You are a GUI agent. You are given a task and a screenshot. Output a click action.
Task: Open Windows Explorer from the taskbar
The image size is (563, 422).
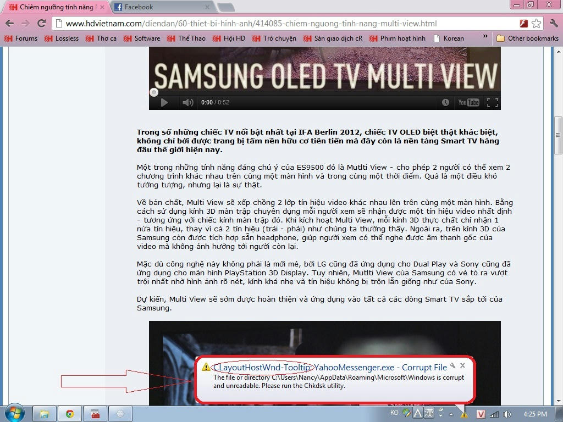pyautogui.click(x=45, y=414)
